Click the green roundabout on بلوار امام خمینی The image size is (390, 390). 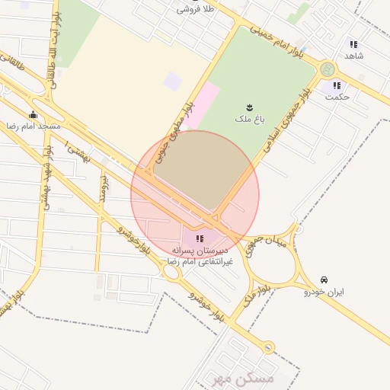(x=328, y=69)
